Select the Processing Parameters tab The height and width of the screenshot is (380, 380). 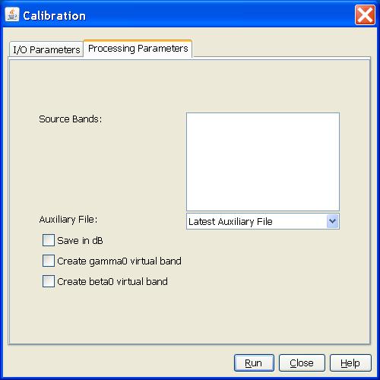[x=138, y=49]
